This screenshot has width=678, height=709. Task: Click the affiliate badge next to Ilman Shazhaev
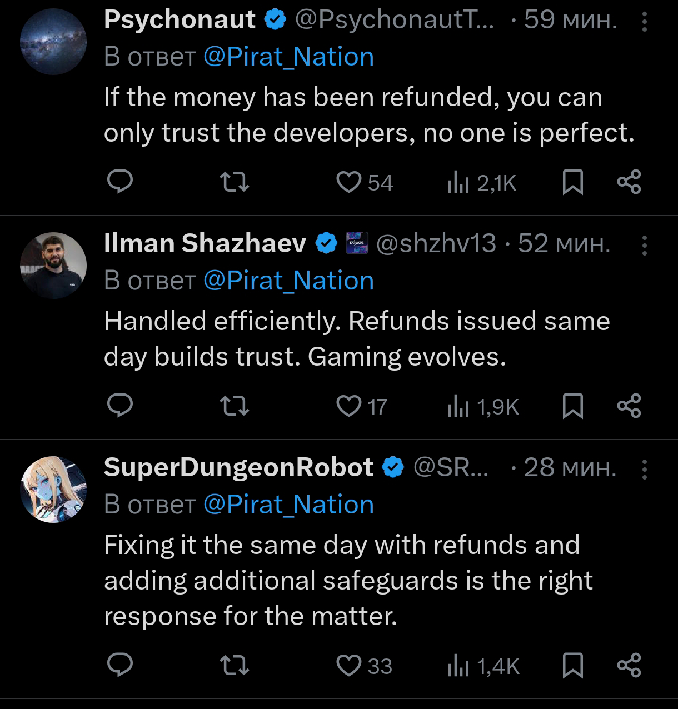coord(357,244)
